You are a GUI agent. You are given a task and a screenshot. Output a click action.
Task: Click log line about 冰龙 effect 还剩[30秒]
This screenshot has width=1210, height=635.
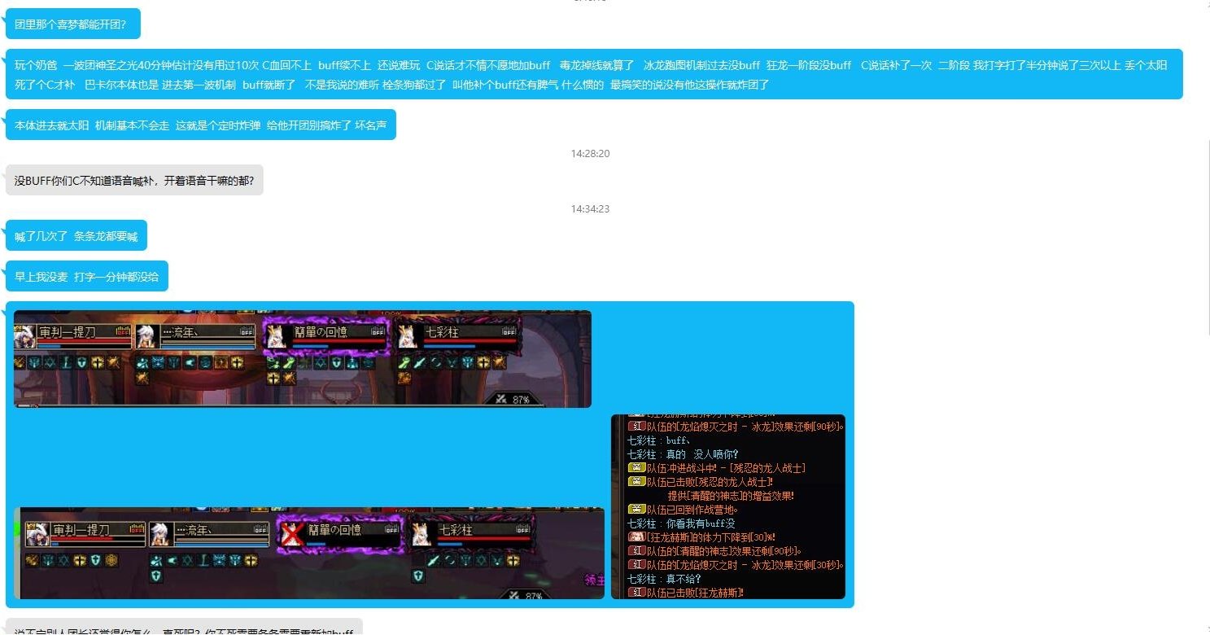click(736, 565)
